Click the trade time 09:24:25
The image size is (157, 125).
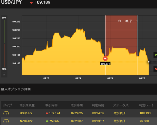(77, 113)
